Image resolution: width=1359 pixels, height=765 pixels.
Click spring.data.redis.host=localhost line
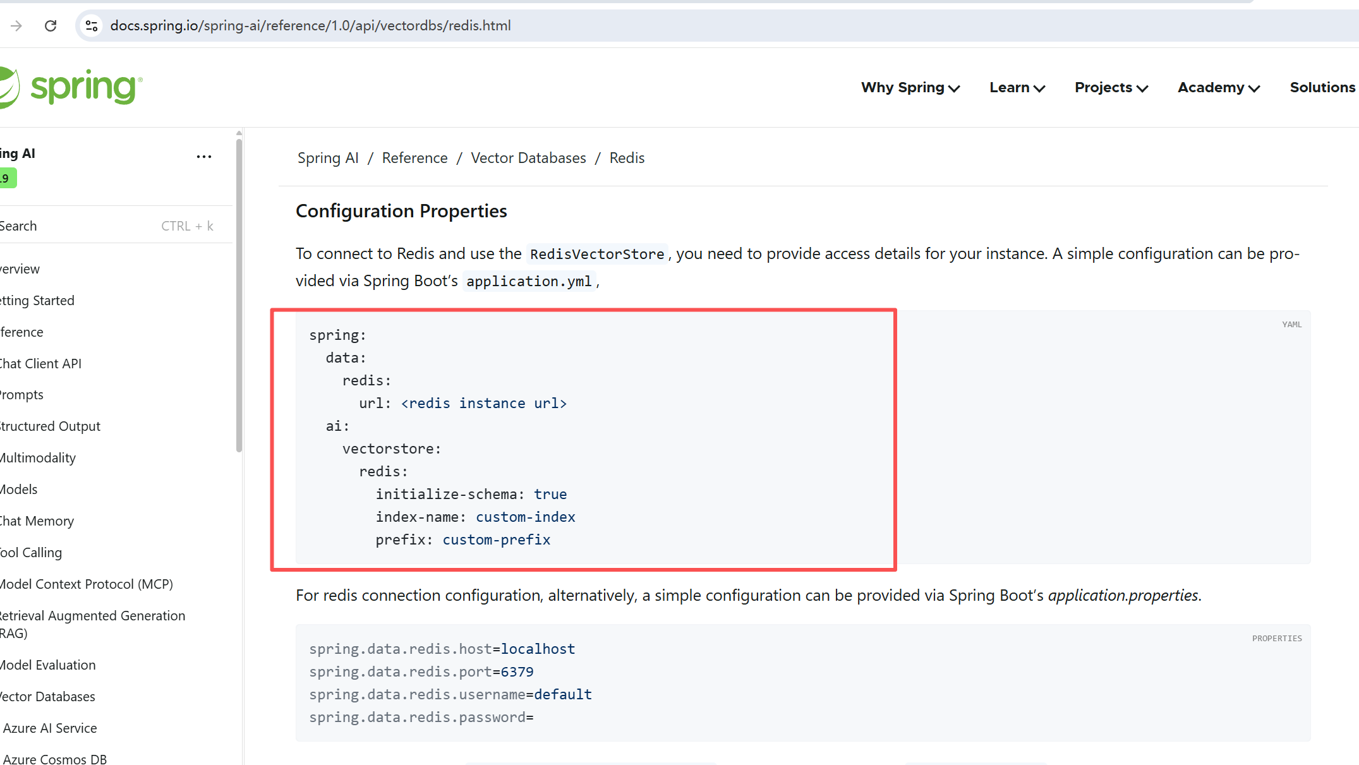point(442,649)
